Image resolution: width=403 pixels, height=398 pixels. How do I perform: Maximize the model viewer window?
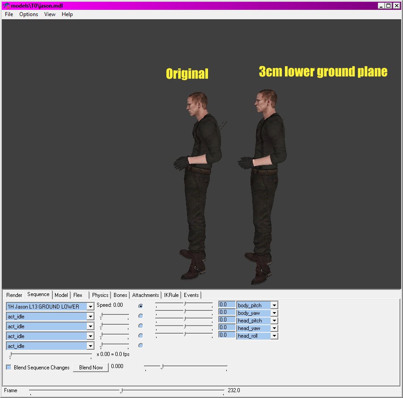(x=388, y=6)
